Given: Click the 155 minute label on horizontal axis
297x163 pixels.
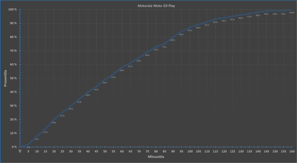Looking at the screenshot, I should [x=283, y=151].
